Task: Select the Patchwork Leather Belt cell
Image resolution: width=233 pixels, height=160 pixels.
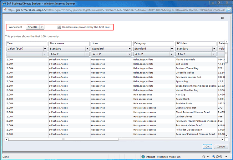Action: tap(188, 77)
